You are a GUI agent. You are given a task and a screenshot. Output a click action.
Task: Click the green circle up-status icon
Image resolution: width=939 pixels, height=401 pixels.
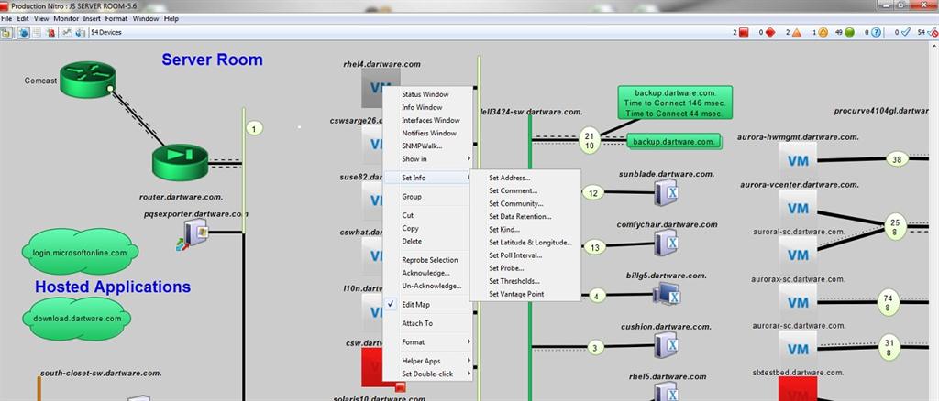[851, 32]
